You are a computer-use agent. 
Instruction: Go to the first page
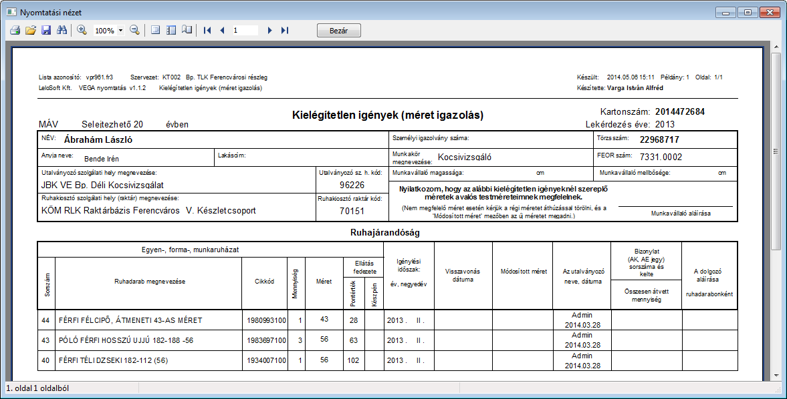(207, 31)
